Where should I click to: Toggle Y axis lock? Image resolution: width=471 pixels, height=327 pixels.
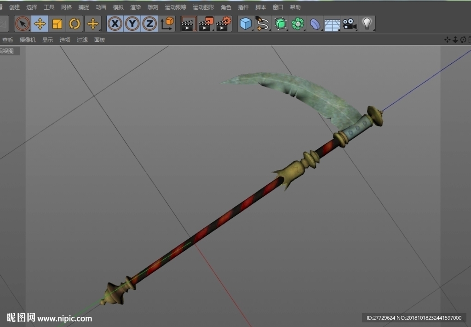pos(132,24)
